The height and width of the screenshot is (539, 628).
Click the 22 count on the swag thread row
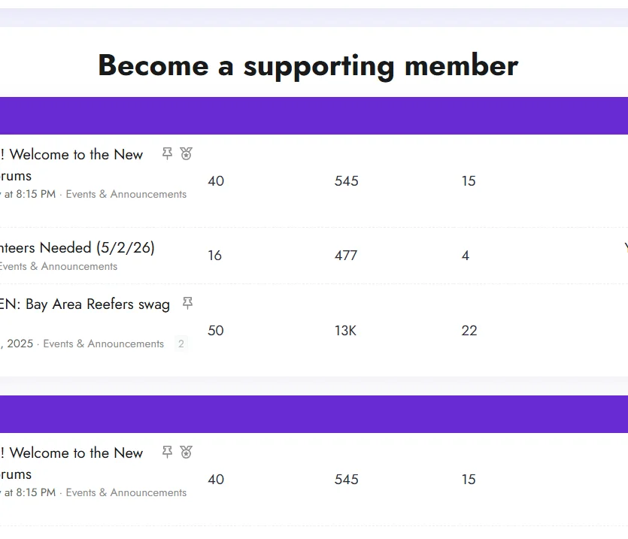pyautogui.click(x=469, y=331)
